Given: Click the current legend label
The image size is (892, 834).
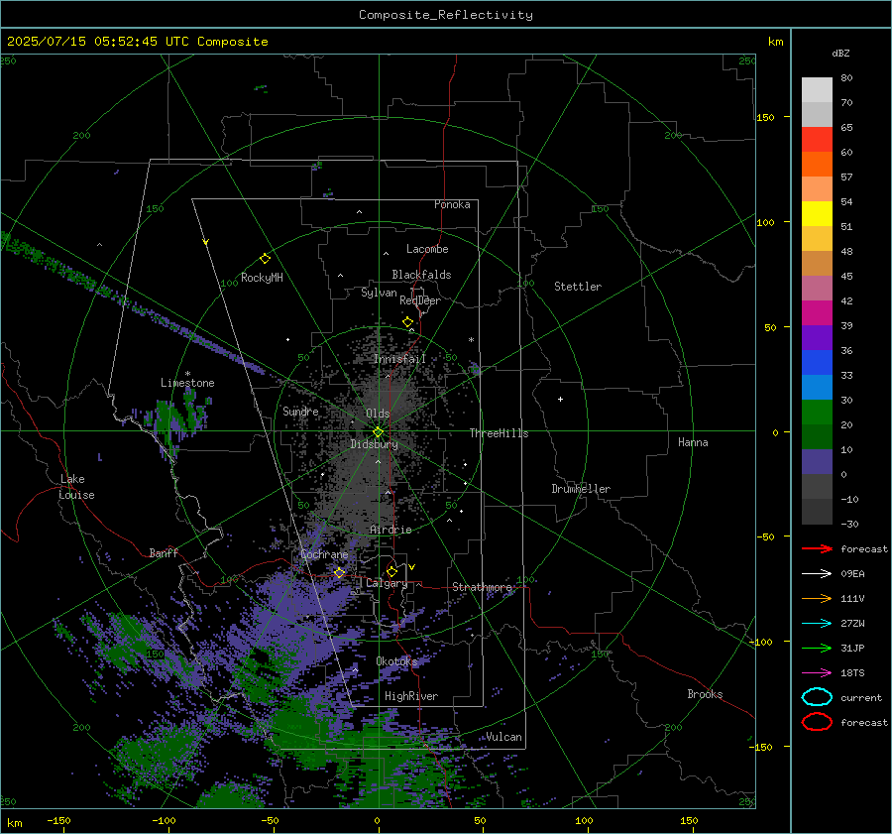Looking at the screenshot, I should (861, 697).
